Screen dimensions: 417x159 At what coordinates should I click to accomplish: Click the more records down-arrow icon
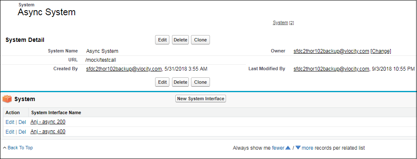298,148
